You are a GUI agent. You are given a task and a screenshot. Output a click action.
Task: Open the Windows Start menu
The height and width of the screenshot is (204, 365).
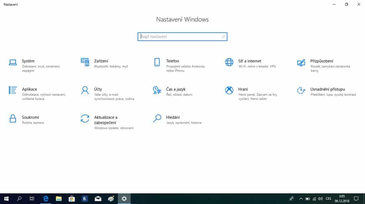pyautogui.click(x=6, y=199)
